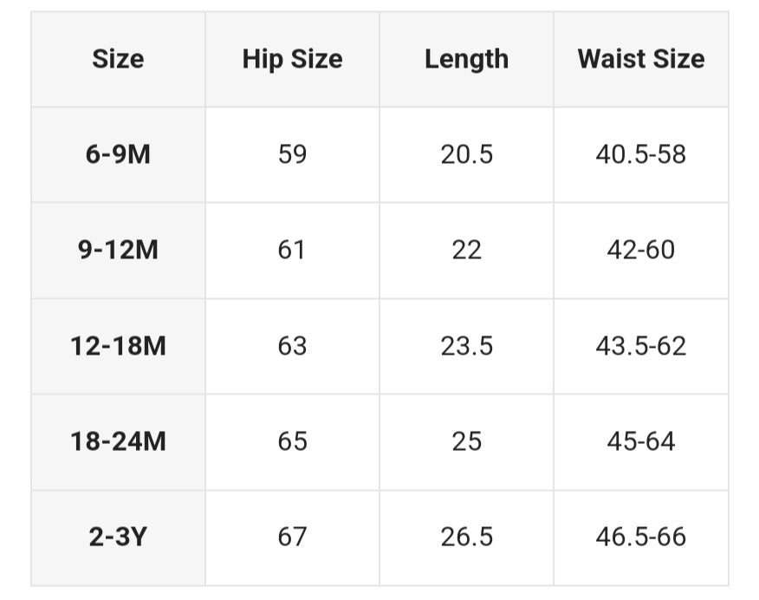Click the Length column header
This screenshot has height=600, width=759.
click(x=466, y=59)
